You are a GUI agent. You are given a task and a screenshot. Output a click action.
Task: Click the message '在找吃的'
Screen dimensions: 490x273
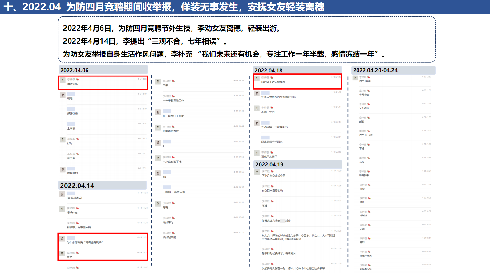click(x=72, y=173)
